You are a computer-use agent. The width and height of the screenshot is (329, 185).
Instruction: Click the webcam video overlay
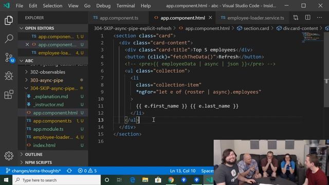pos(271,162)
